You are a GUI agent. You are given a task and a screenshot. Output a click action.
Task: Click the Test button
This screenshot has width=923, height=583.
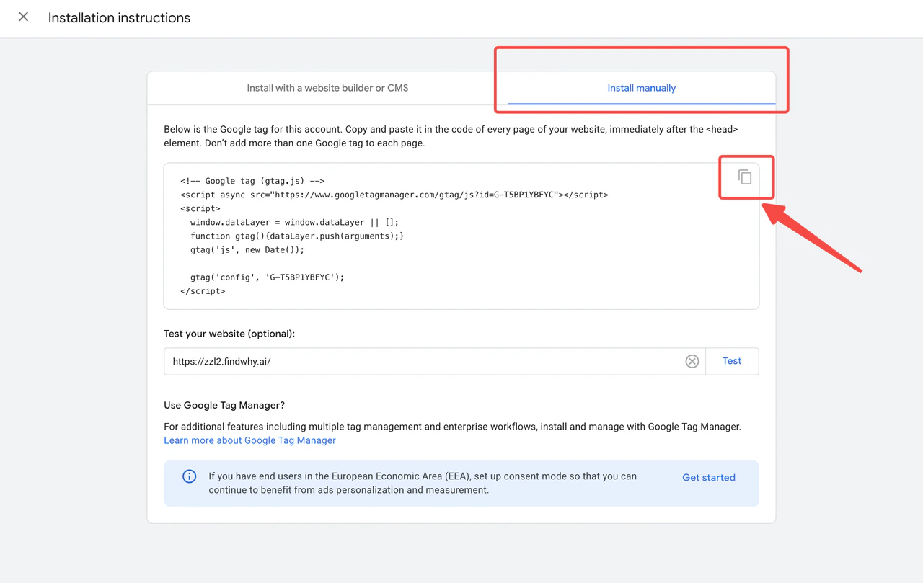pyautogui.click(x=732, y=361)
